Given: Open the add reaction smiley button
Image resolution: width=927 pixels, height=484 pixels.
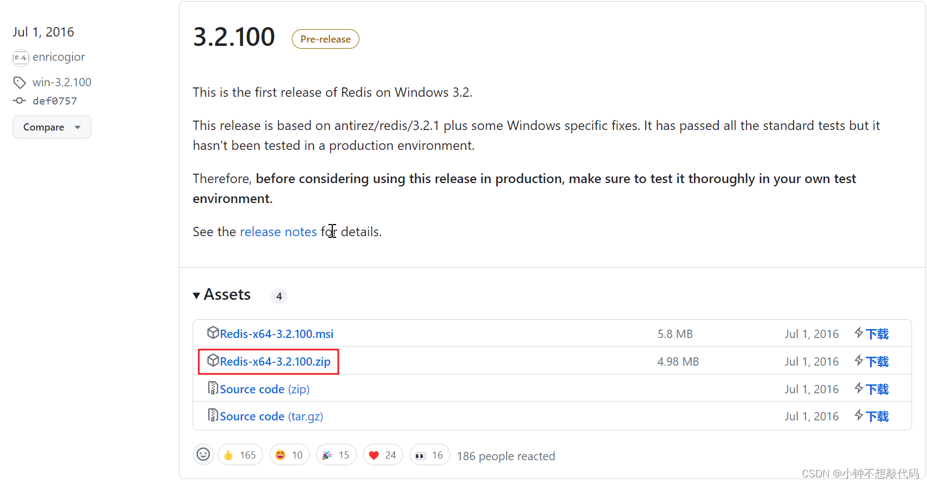Looking at the screenshot, I should coord(203,455).
